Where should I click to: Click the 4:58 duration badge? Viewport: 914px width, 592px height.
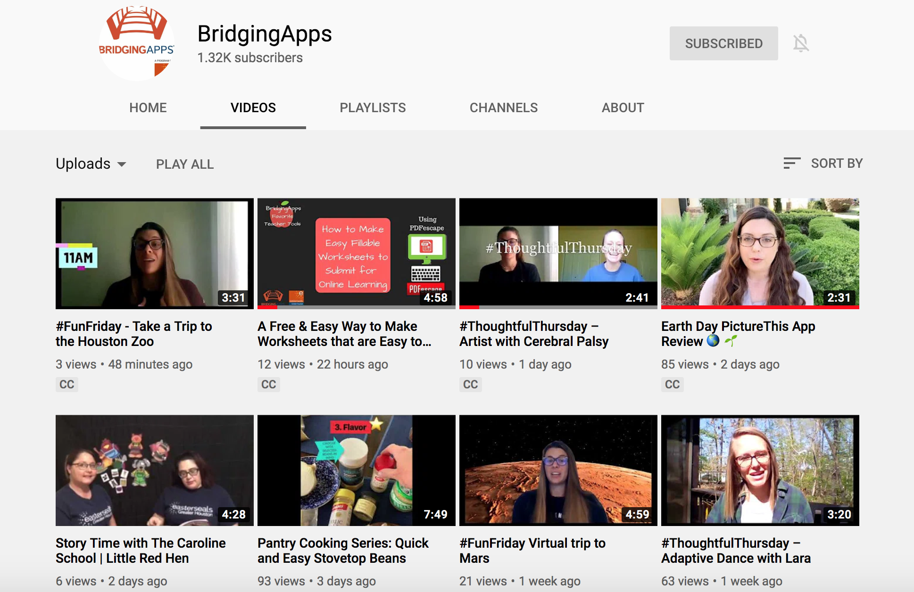tap(435, 298)
